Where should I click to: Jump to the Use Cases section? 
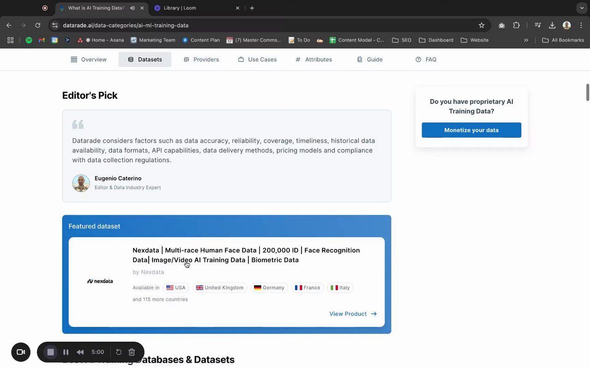(257, 60)
